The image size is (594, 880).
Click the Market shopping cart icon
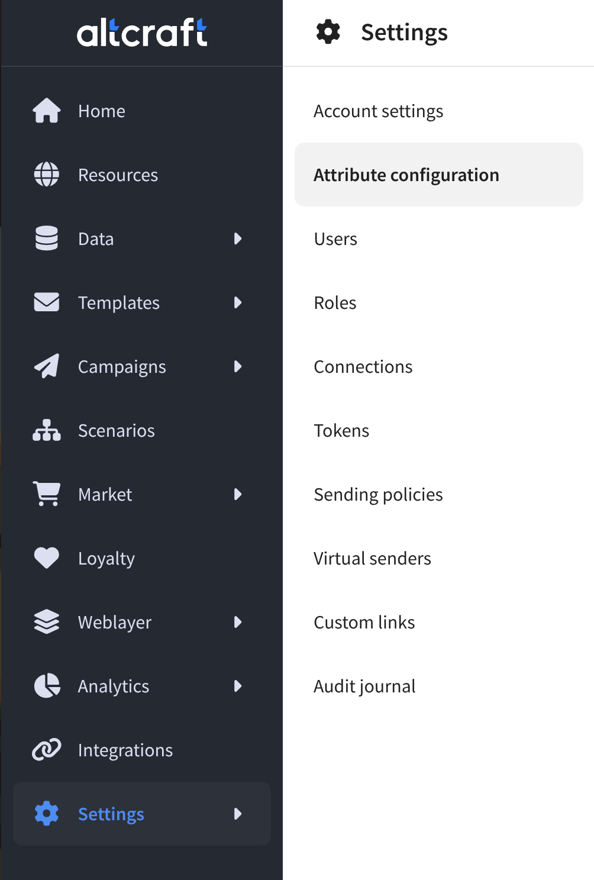tap(46, 494)
